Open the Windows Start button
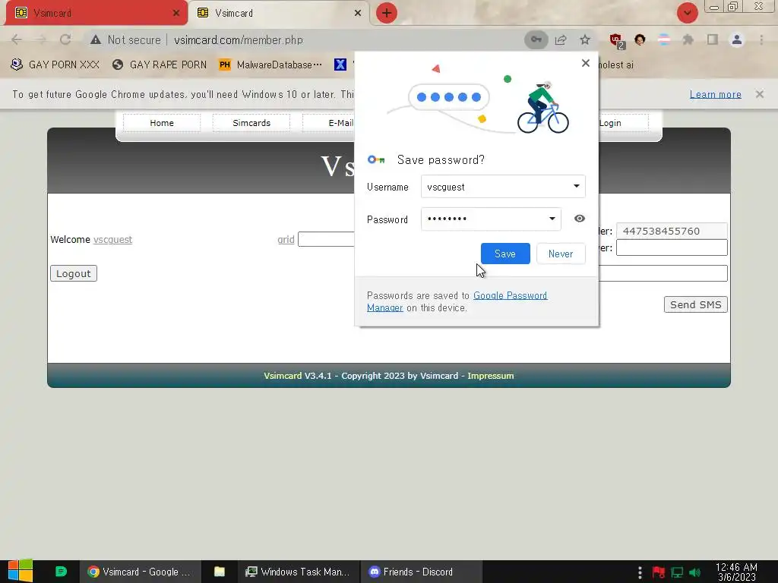The image size is (778, 583). (21, 572)
